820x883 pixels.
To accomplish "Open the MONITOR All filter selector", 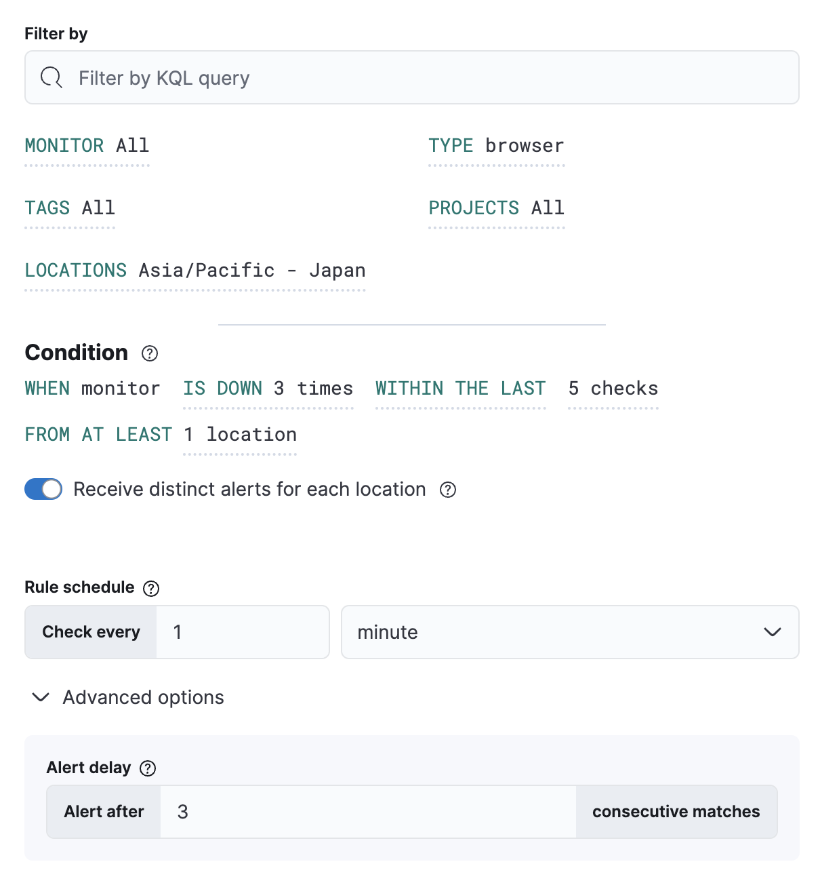I will [87, 145].
